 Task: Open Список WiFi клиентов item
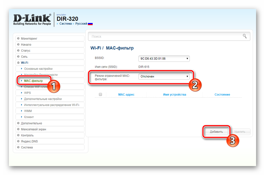[x=50, y=87]
